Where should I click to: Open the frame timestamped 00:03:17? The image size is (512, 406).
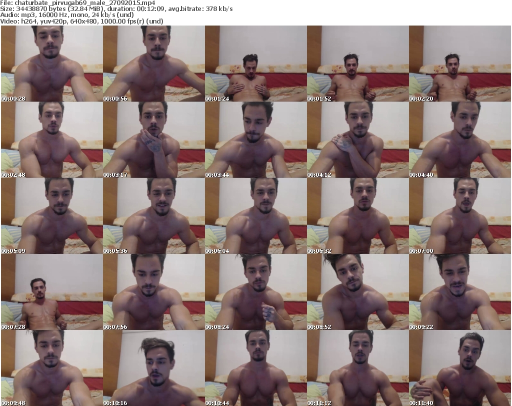pyautogui.click(x=154, y=140)
